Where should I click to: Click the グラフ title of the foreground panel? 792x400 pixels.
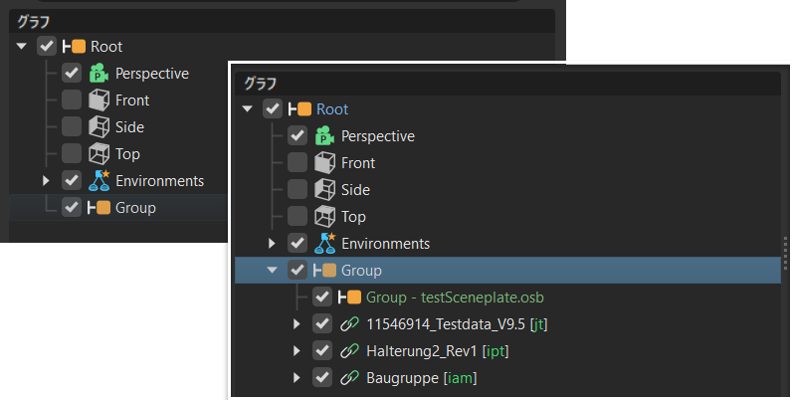coord(260,84)
